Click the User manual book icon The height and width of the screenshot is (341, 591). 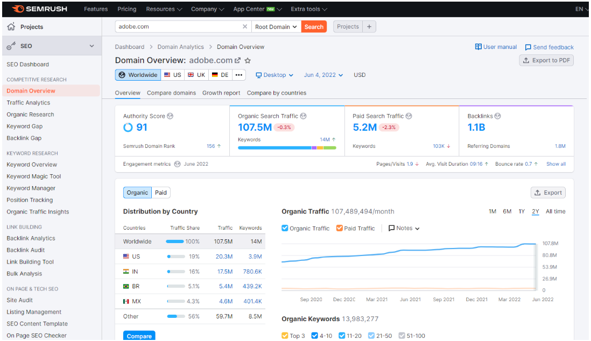(479, 47)
